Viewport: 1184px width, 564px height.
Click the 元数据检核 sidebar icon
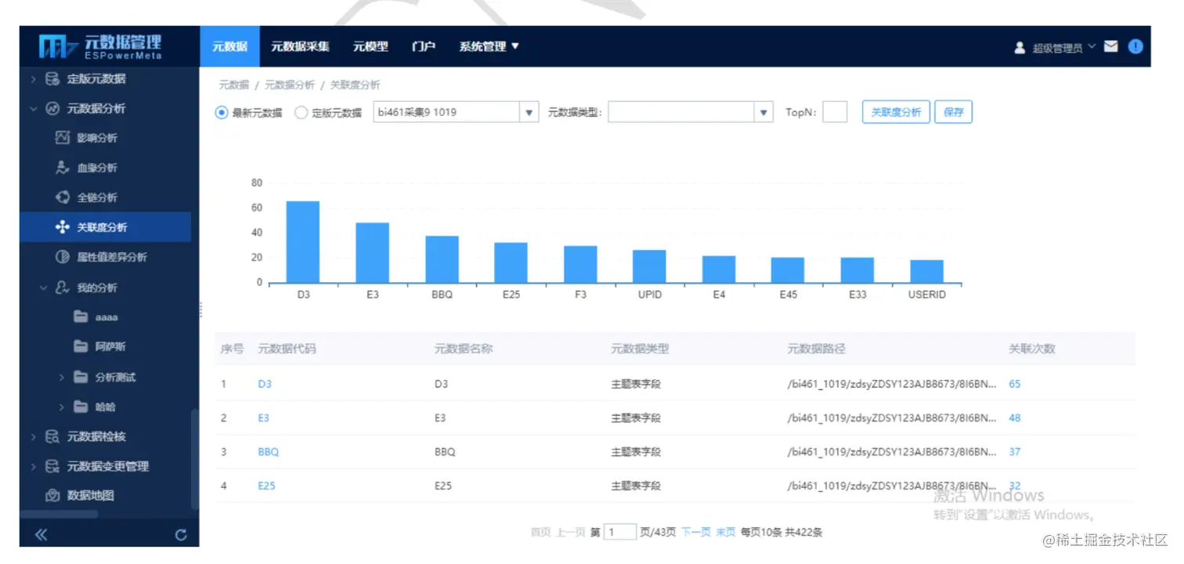pos(52,436)
